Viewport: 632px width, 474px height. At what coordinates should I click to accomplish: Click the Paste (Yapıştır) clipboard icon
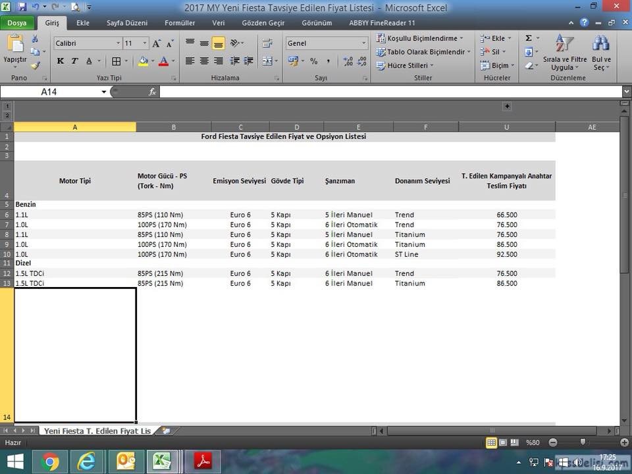(x=15, y=43)
